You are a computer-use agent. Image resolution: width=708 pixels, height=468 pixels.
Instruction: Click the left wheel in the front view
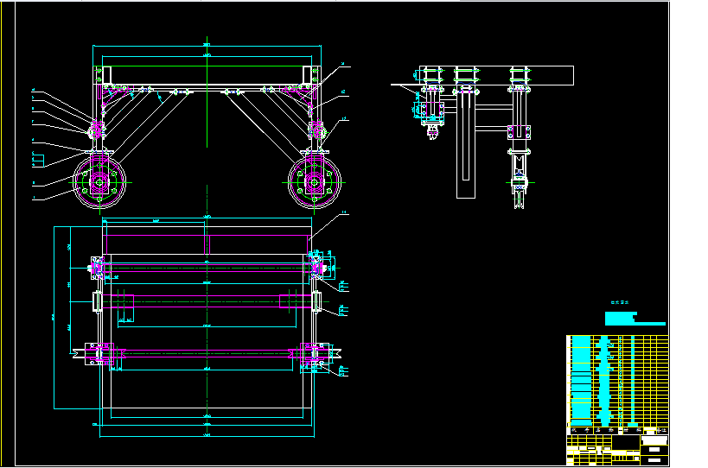(99, 182)
